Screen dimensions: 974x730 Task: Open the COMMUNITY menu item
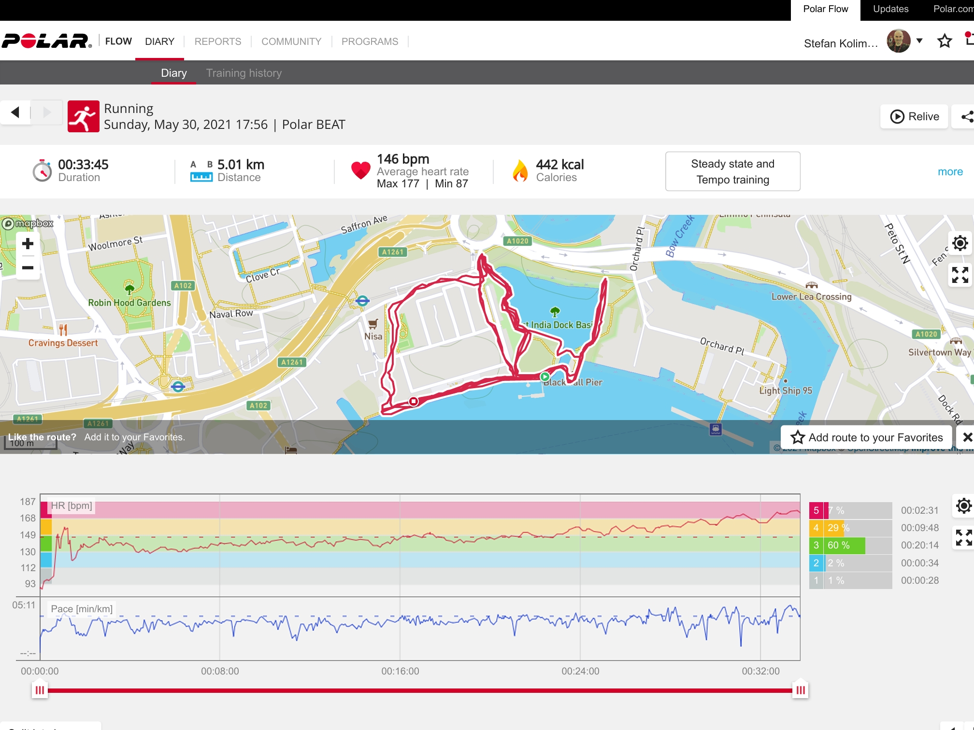click(291, 42)
